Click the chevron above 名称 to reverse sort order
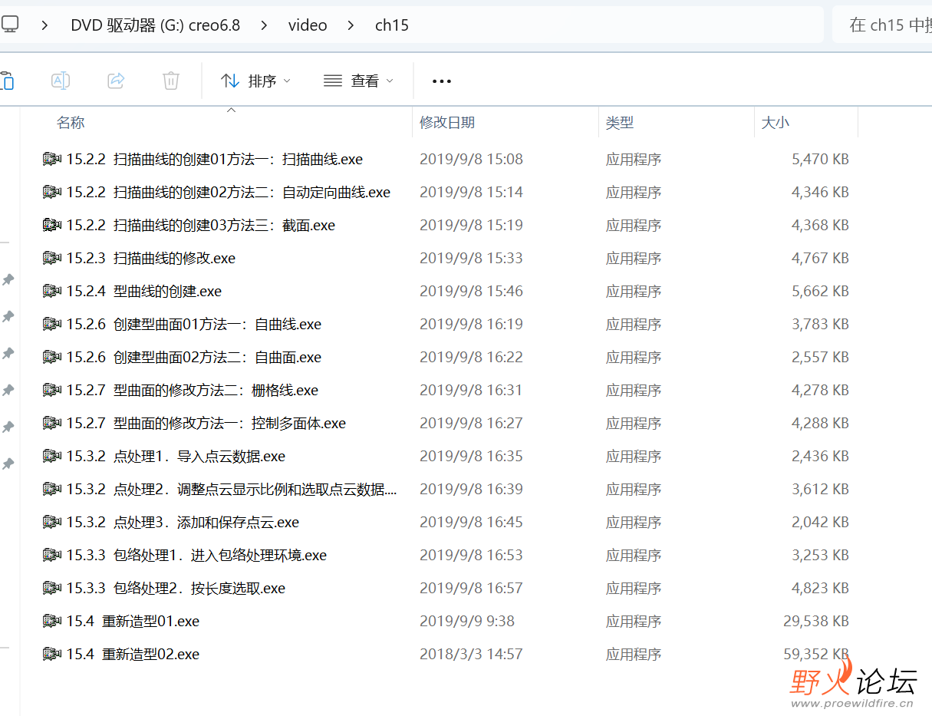Viewport: 932px width, 716px height. click(231, 110)
